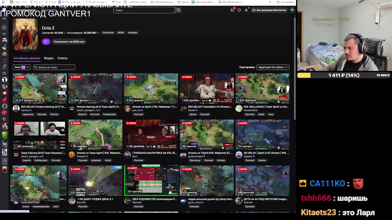Click just_ns channel avatar

127,108
